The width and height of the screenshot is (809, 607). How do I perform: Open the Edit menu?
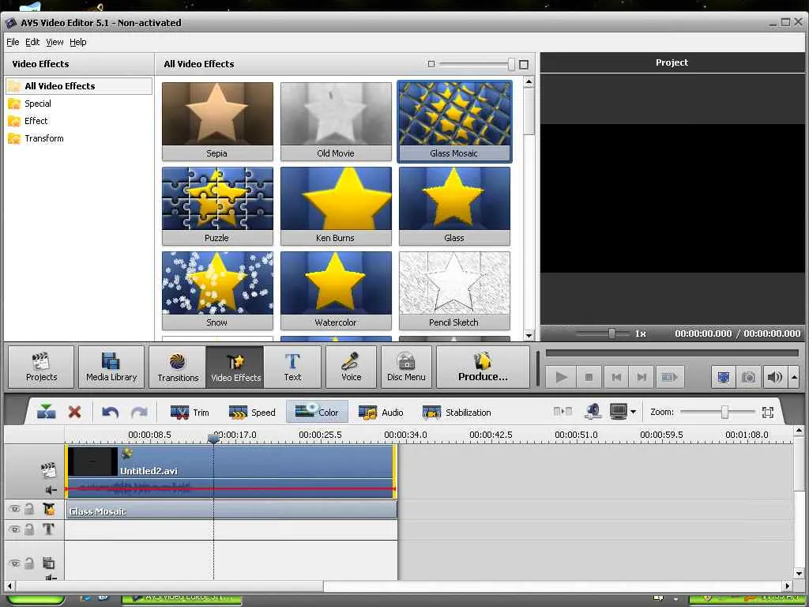pos(32,42)
